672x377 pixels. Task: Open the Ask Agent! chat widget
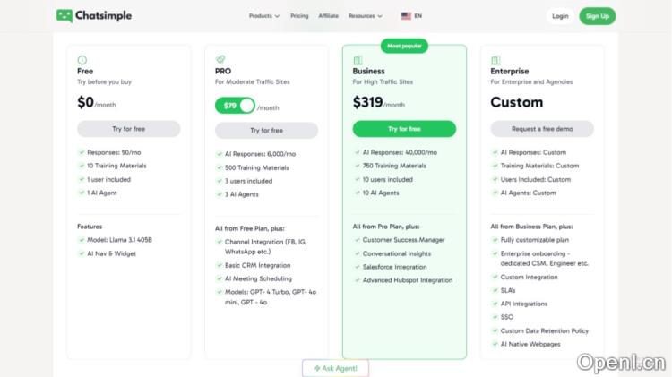[335, 368]
